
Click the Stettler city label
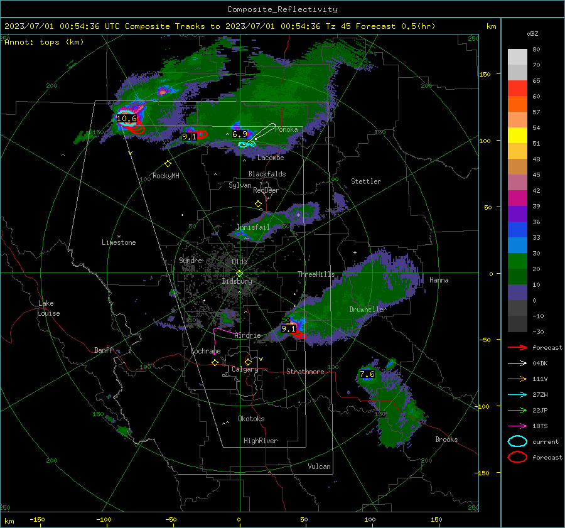pos(366,181)
